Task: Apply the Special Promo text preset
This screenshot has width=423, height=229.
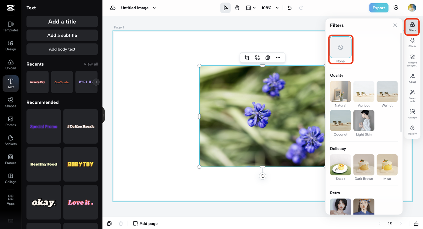Action: pyautogui.click(x=44, y=127)
